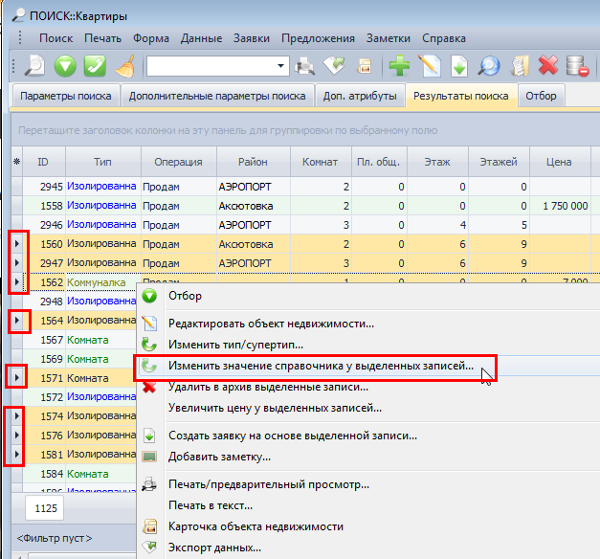Open the Заявки menu
This screenshot has width=600, height=559.
251,38
